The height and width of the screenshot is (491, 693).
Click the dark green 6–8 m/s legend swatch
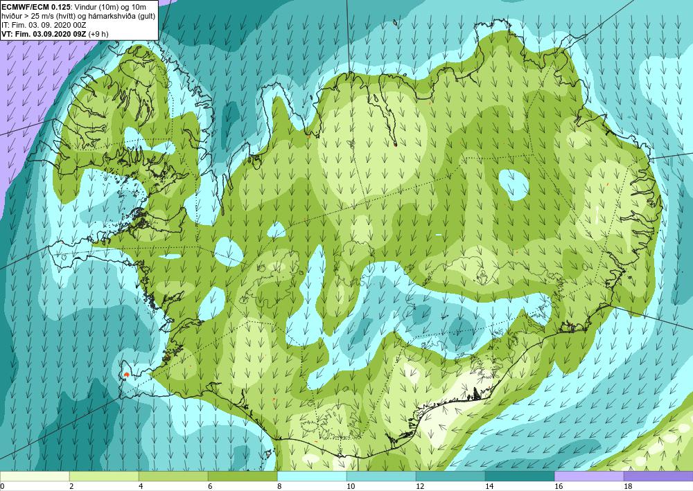coord(243,476)
